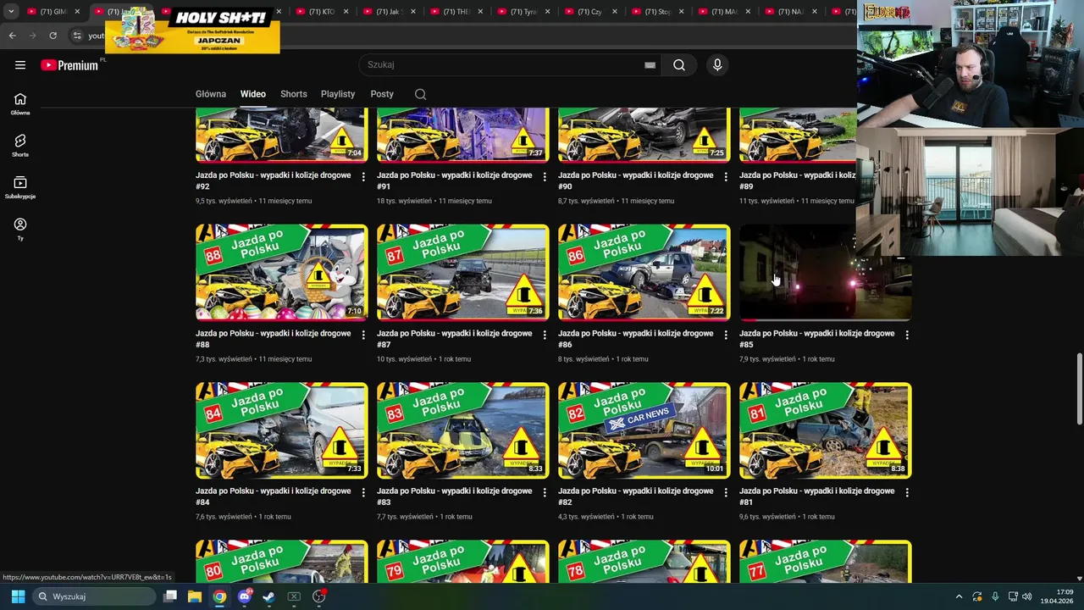Open Discord from the taskbar
The width and height of the screenshot is (1084, 610).
(245, 596)
